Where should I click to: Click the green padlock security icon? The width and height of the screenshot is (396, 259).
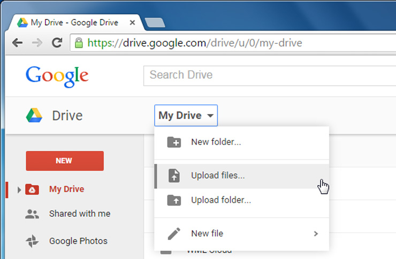[79, 43]
